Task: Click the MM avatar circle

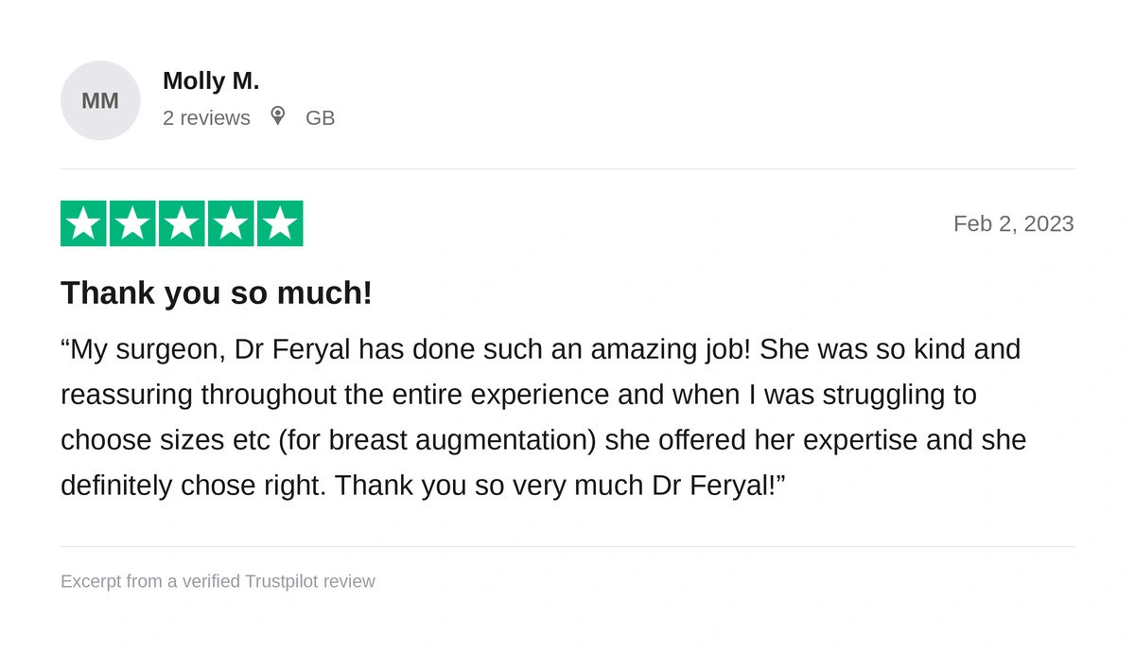Action: pos(100,100)
